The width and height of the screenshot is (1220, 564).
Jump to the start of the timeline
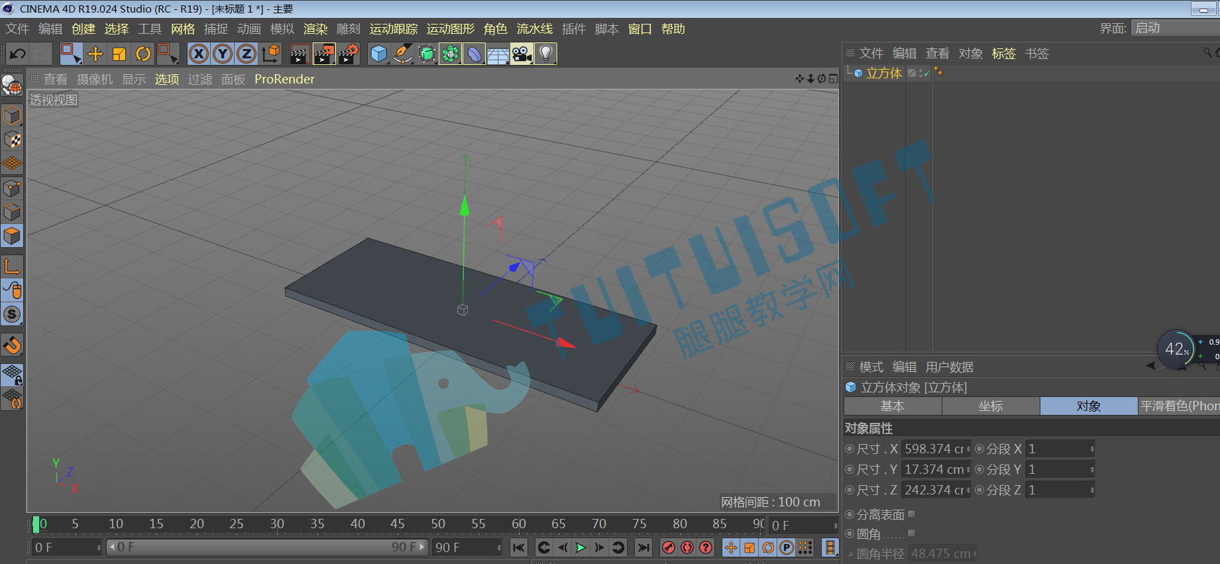519,547
